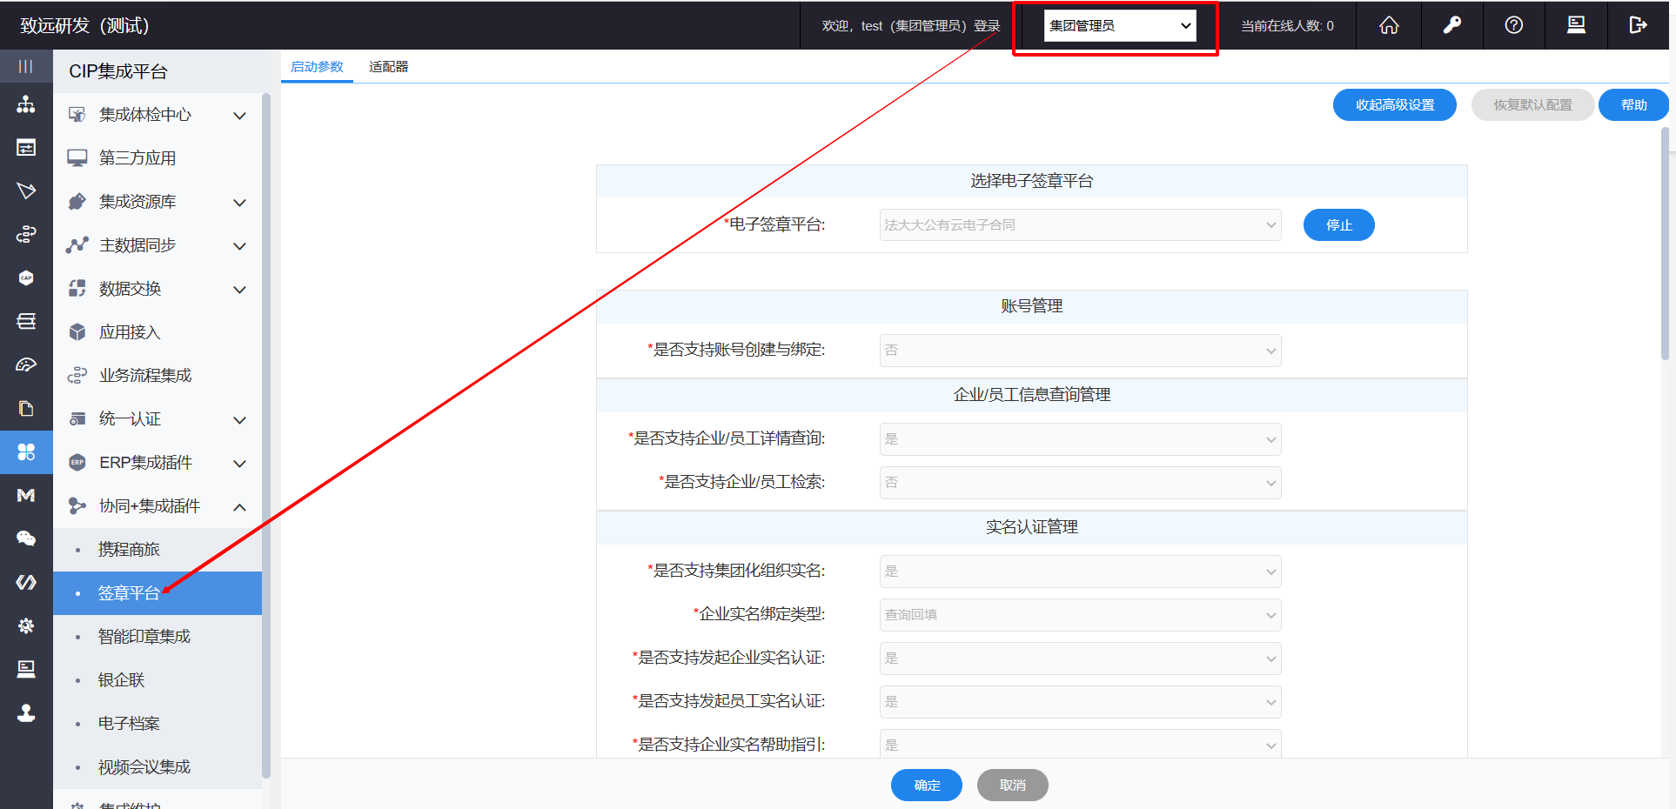This screenshot has height=809, width=1676.
Task: Click the code brackets rail icon
Action: point(26,582)
